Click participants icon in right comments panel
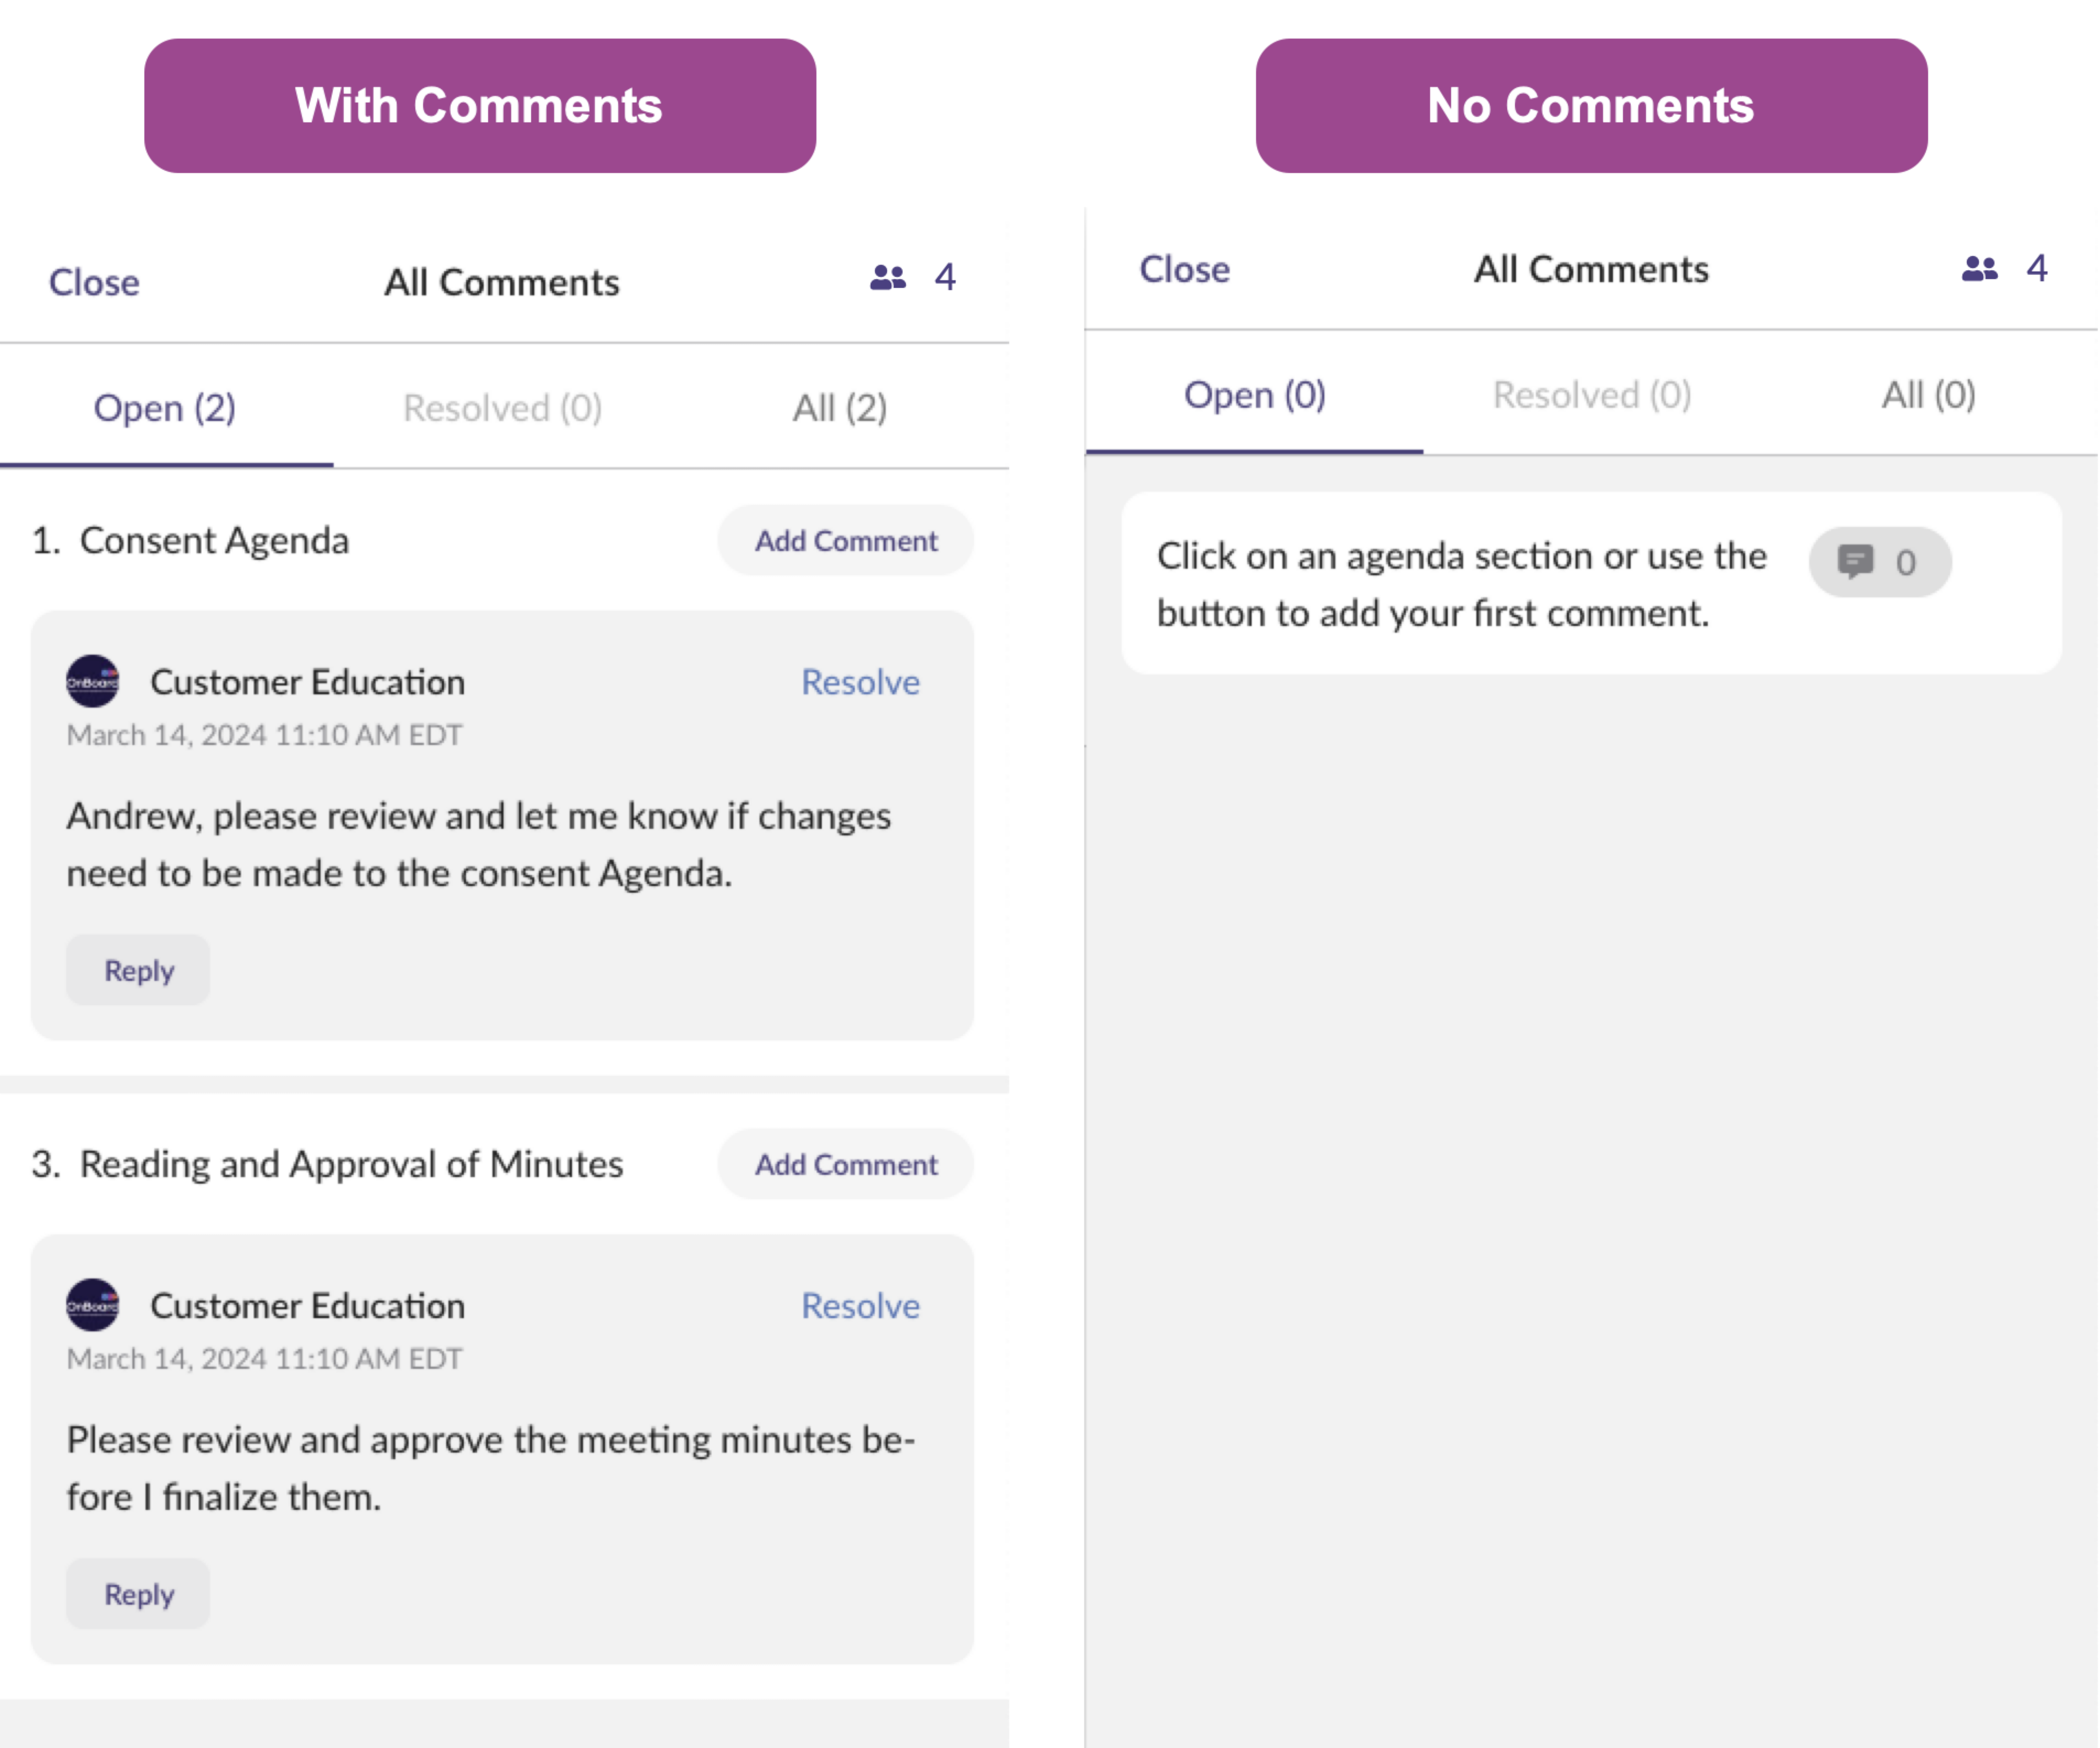2100x1748 pixels. [x=1979, y=268]
